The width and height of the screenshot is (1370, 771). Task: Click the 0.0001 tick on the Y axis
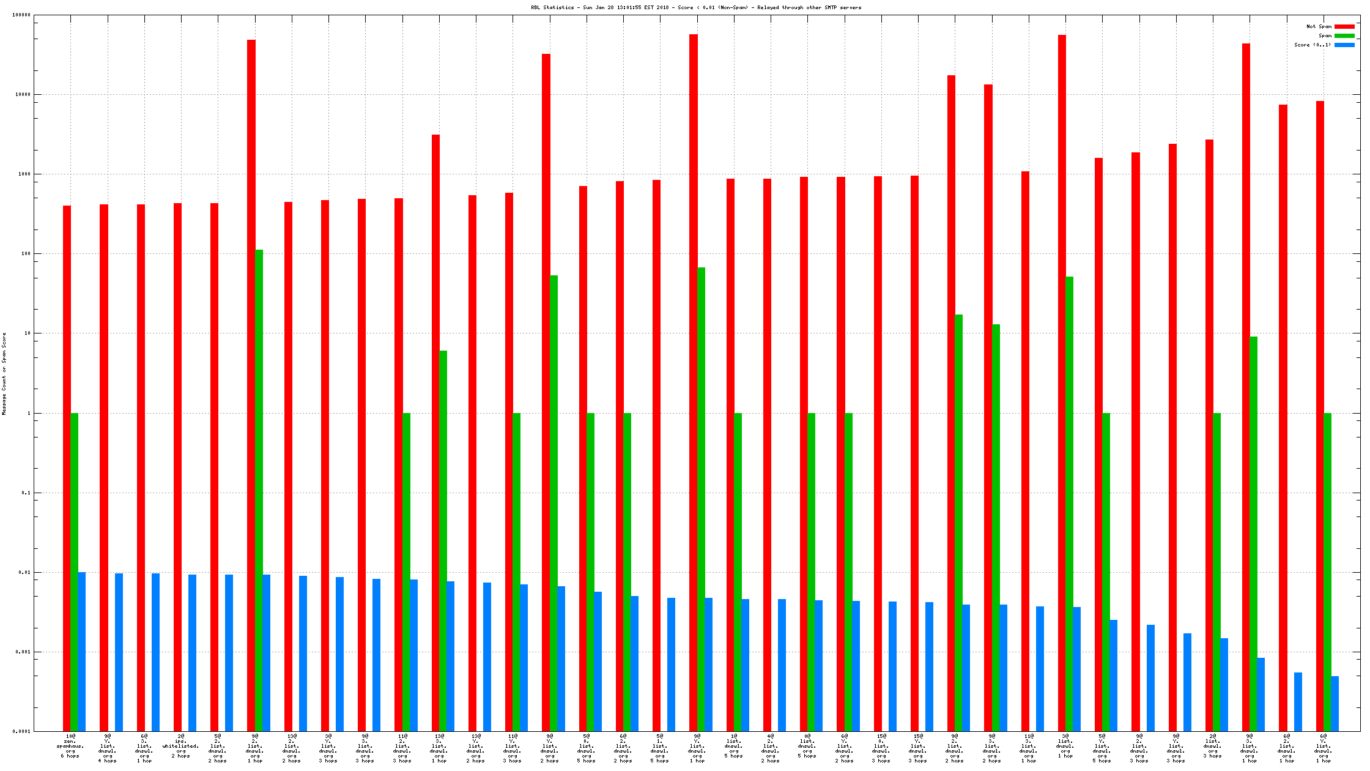coord(21,731)
